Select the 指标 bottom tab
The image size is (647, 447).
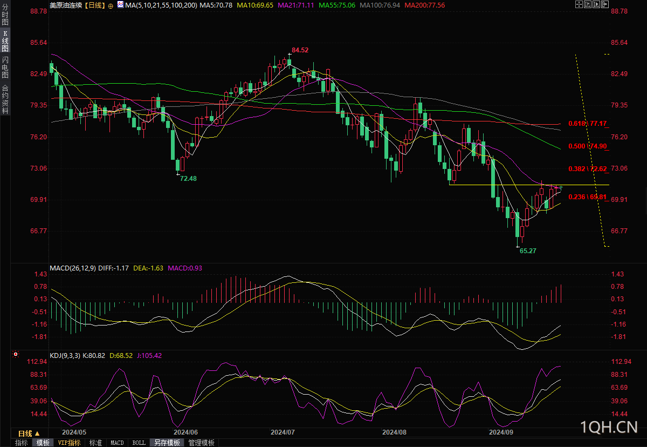(22, 443)
